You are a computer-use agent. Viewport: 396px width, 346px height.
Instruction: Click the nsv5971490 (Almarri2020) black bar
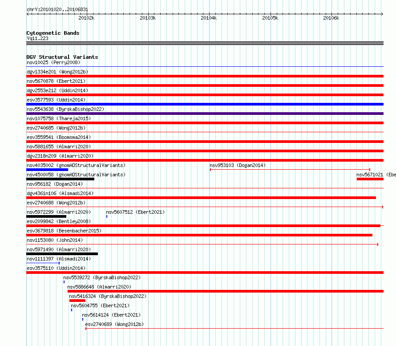tap(62, 254)
